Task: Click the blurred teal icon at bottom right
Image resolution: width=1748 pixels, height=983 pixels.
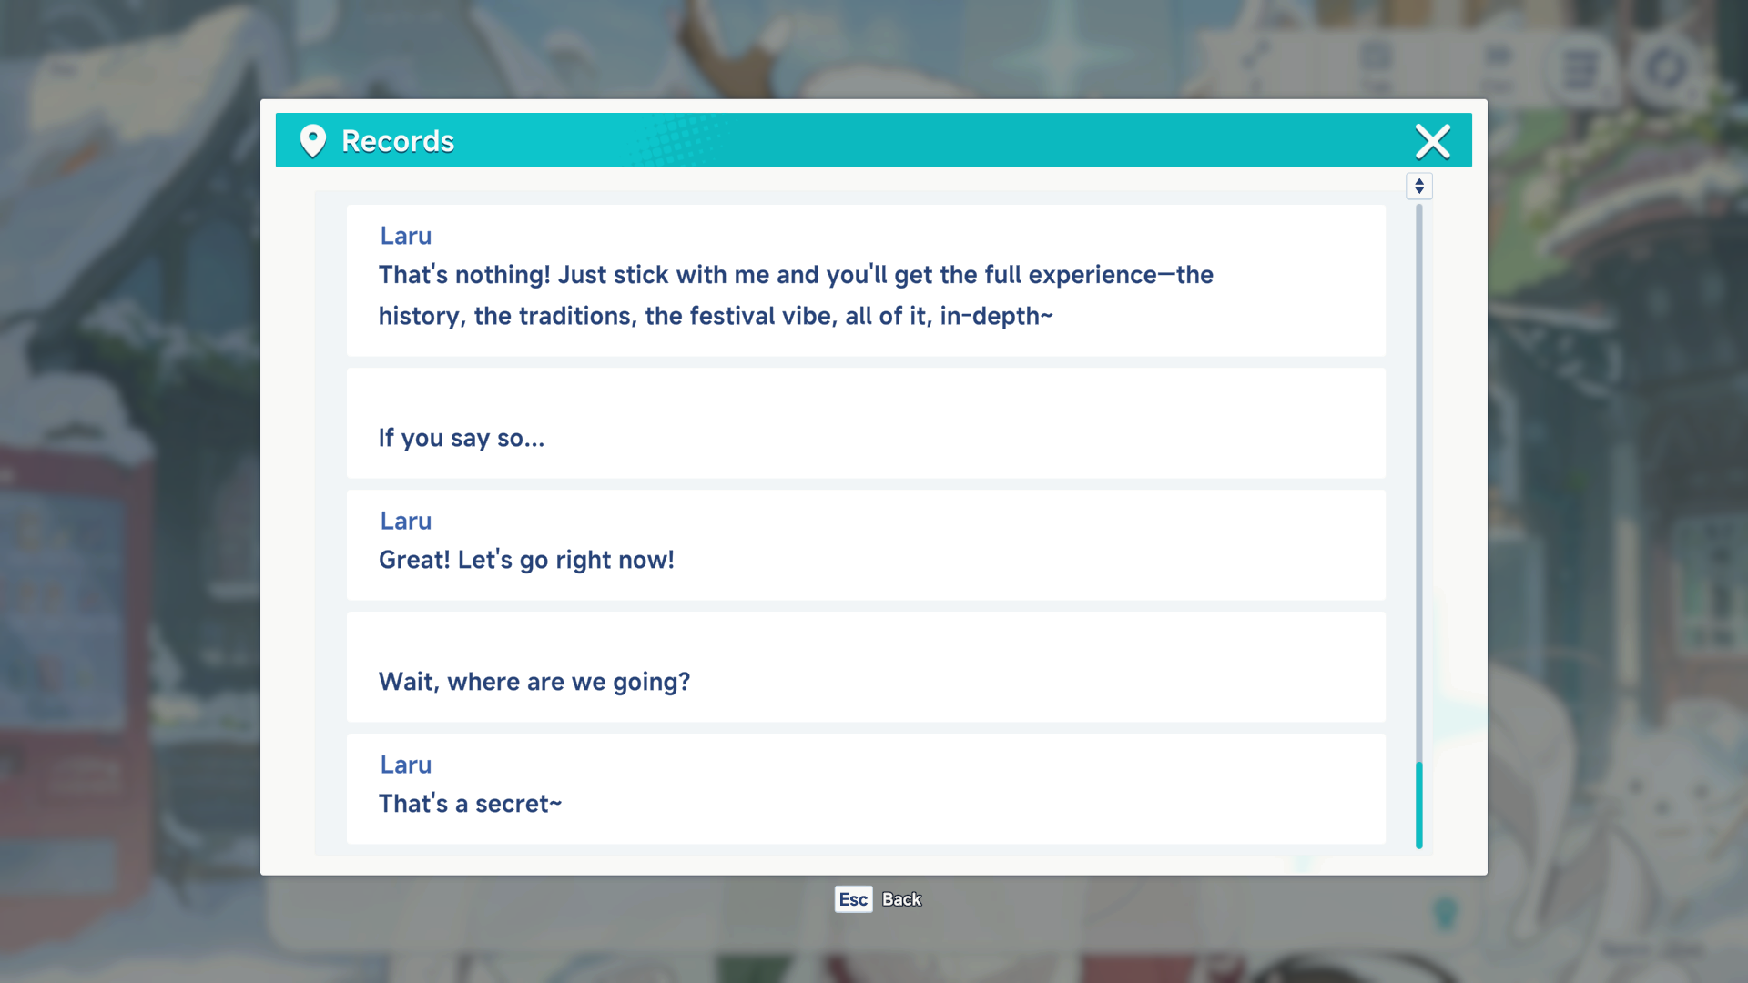Action: click(1446, 912)
